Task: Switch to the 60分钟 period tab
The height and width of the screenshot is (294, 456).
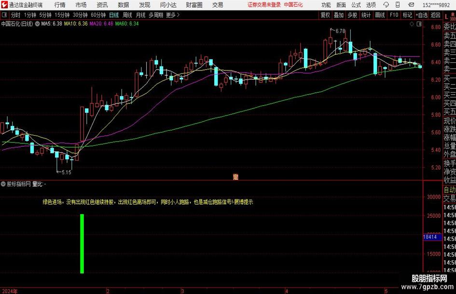Action: tap(98, 15)
